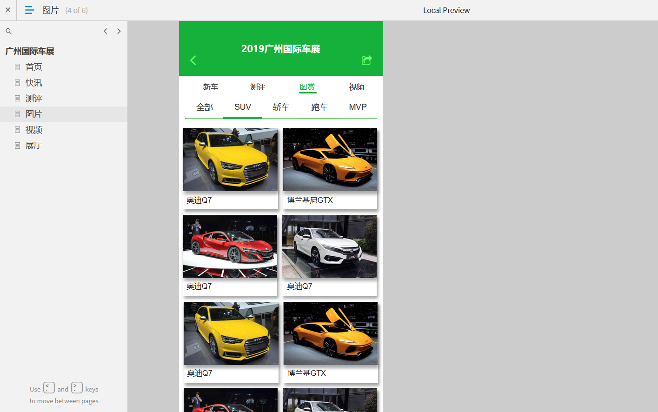Open the 展厅 page in sitemap
The height and width of the screenshot is (412, 658).
(34, 146)
